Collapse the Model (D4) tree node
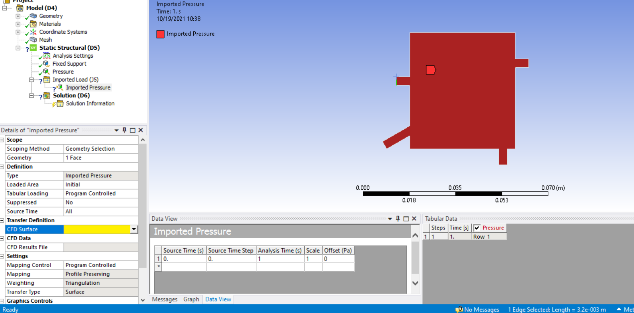The image size is (634, 313). pyautogui.click(x=4, y=8)
